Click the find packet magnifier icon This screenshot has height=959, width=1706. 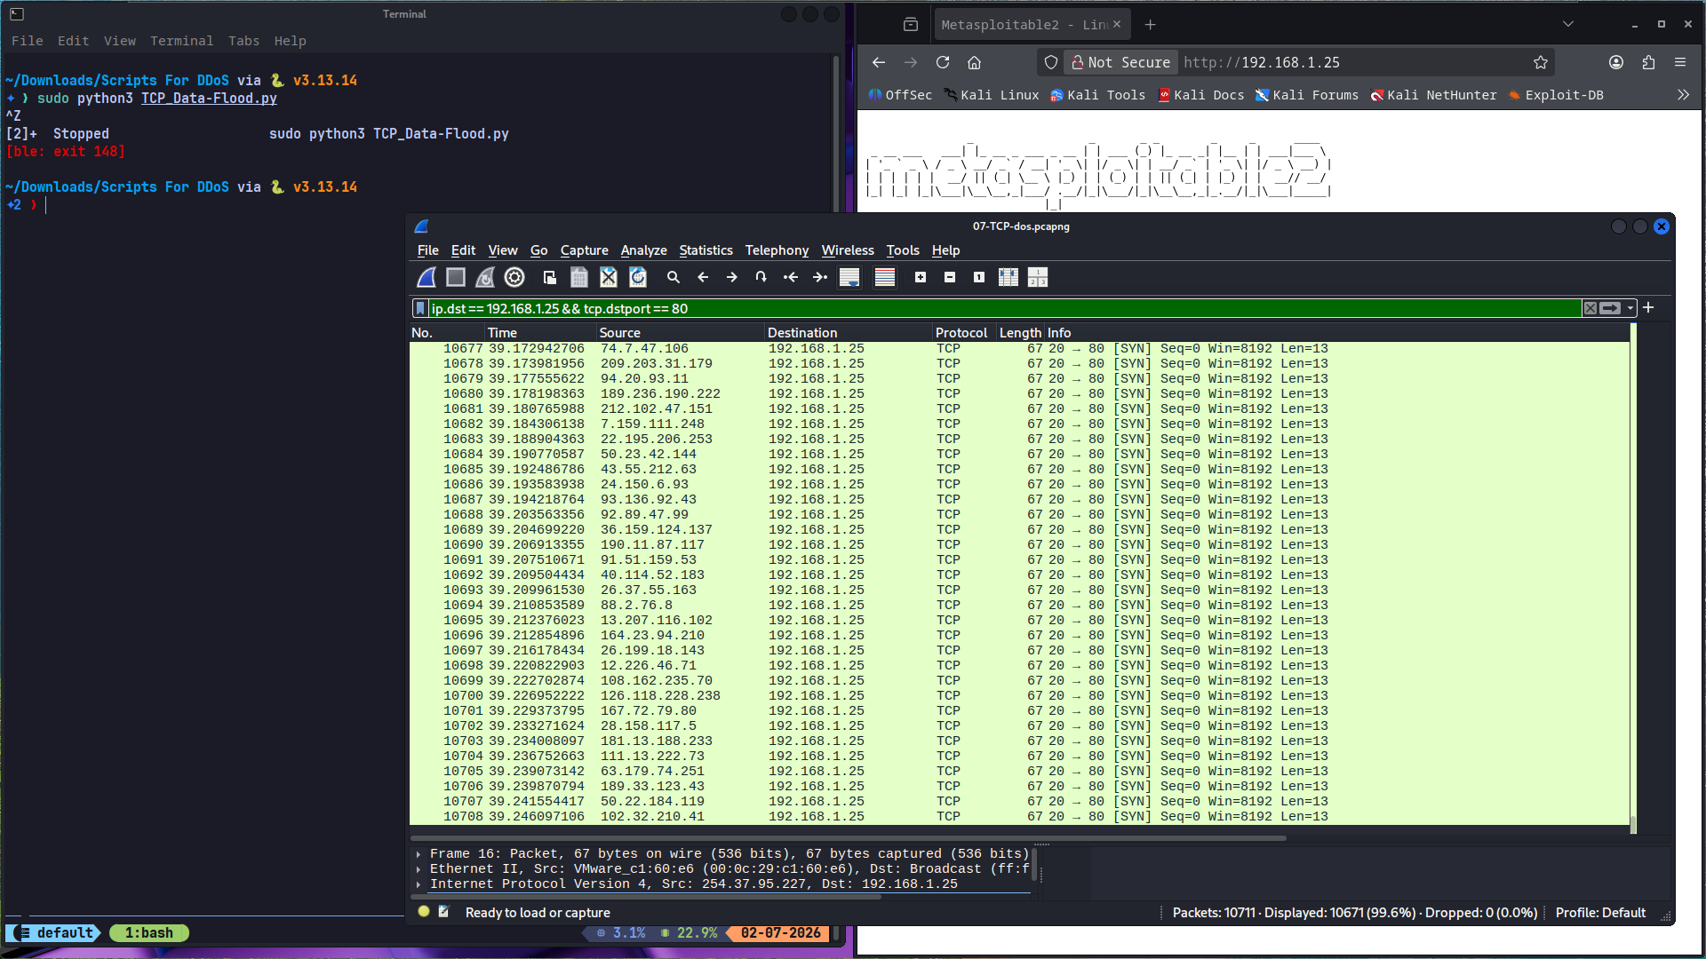pyautogui.click(x=674, y=278)
